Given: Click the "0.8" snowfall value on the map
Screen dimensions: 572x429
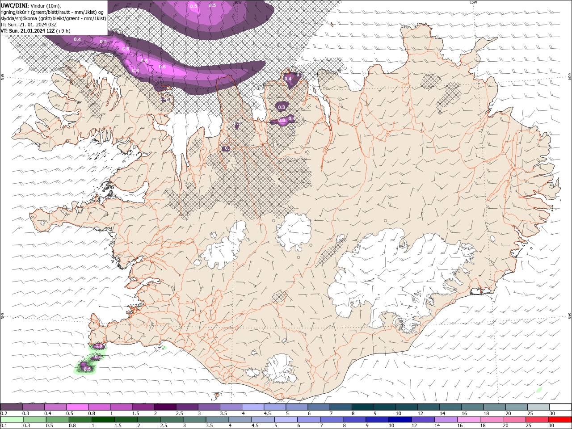Looking at the screenshot, I should 282,121.
